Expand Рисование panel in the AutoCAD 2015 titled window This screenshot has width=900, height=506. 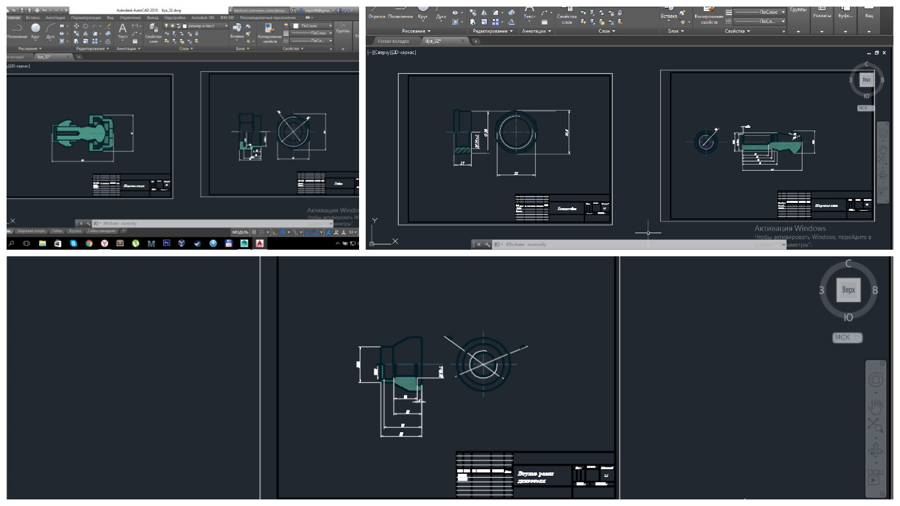point(30,48)
